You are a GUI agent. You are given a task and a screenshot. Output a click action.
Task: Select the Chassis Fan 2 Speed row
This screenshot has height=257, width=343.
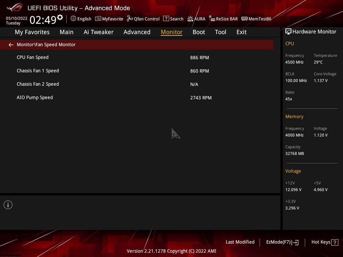click(137, 84)
